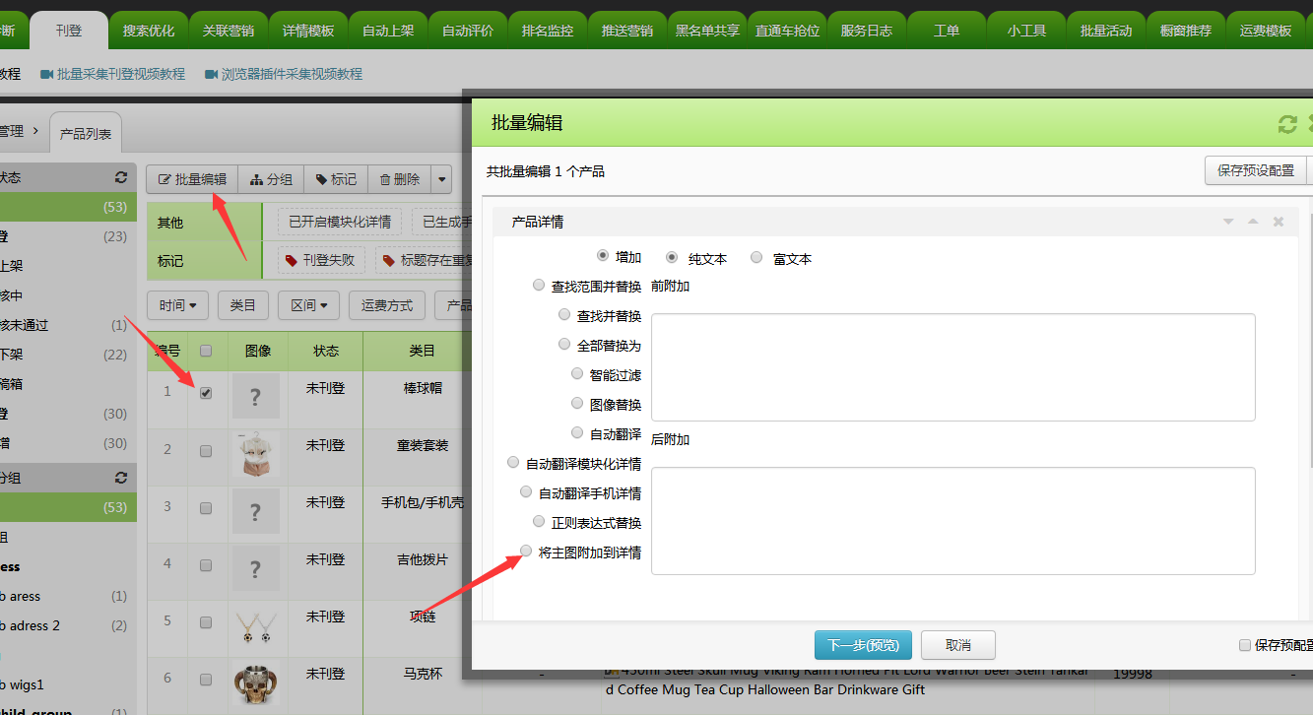Click the refresh icon beside 分组 in sidebar
The height and width of the screenshot is (715, 1313).
121,478
